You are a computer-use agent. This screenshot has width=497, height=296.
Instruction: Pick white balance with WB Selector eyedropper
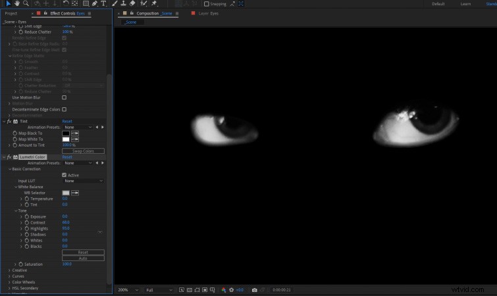click(x=75, y=193)
